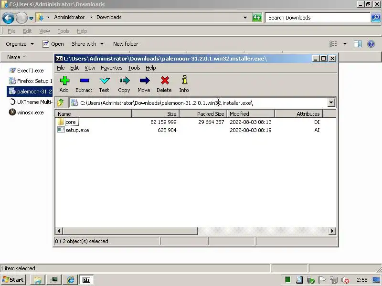
Task: Open the 7-Zip Edit menu
Action: 74,68
